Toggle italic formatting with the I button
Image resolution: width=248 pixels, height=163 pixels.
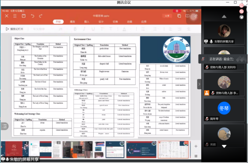tap(84, 29)
